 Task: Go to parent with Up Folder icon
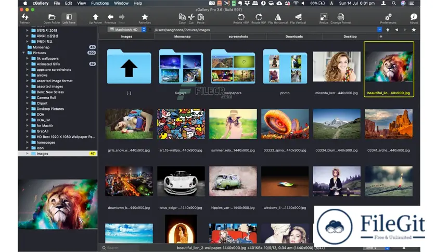(x=95, y=19)
